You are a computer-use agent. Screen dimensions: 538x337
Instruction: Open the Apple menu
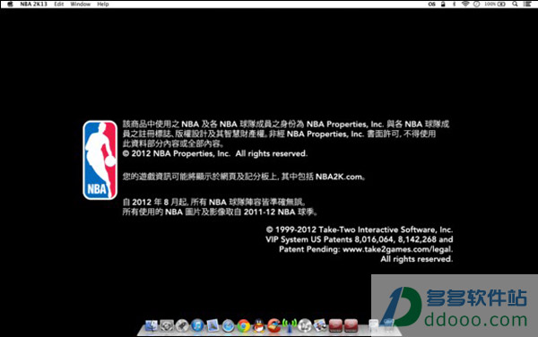pyautogui.click(x=10, y=4)
